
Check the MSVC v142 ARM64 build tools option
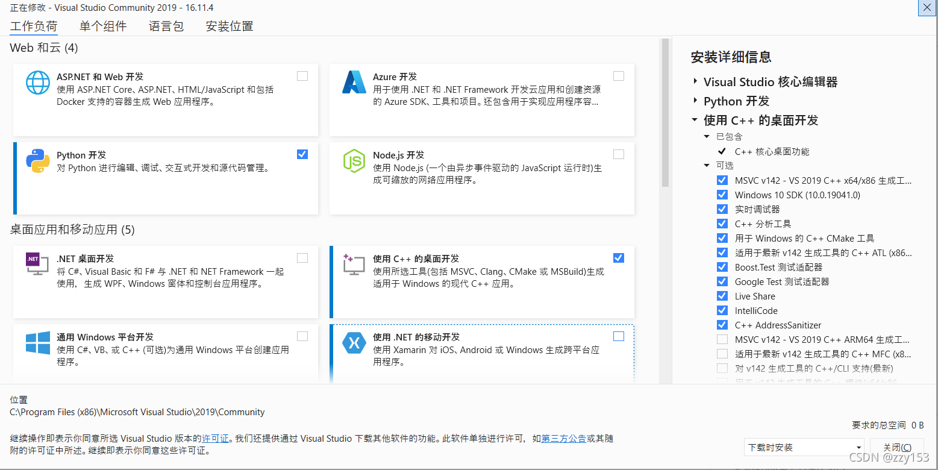(x=722, y=339)
